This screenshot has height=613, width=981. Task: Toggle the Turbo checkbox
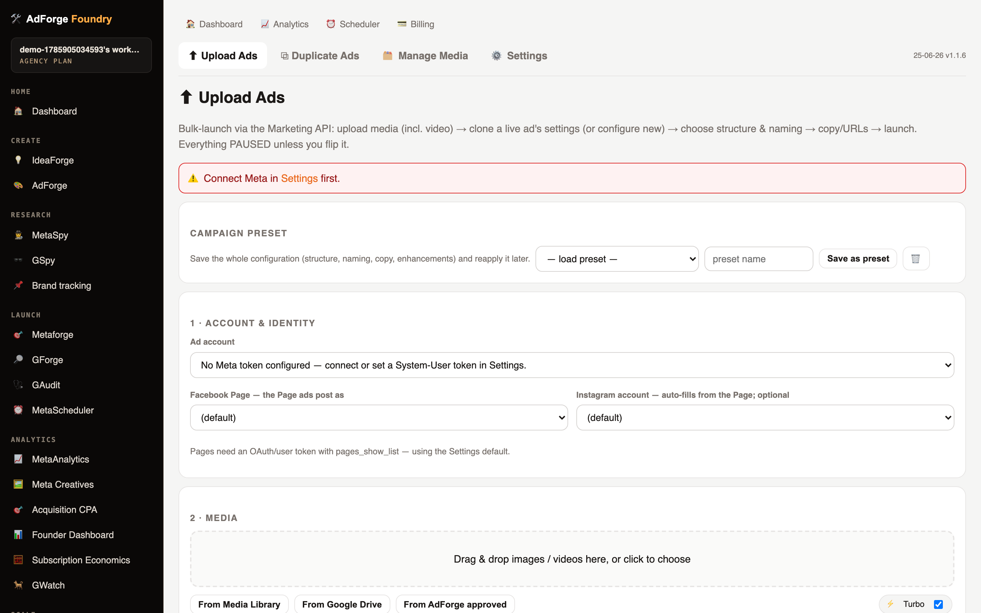(x=938, y=604)
